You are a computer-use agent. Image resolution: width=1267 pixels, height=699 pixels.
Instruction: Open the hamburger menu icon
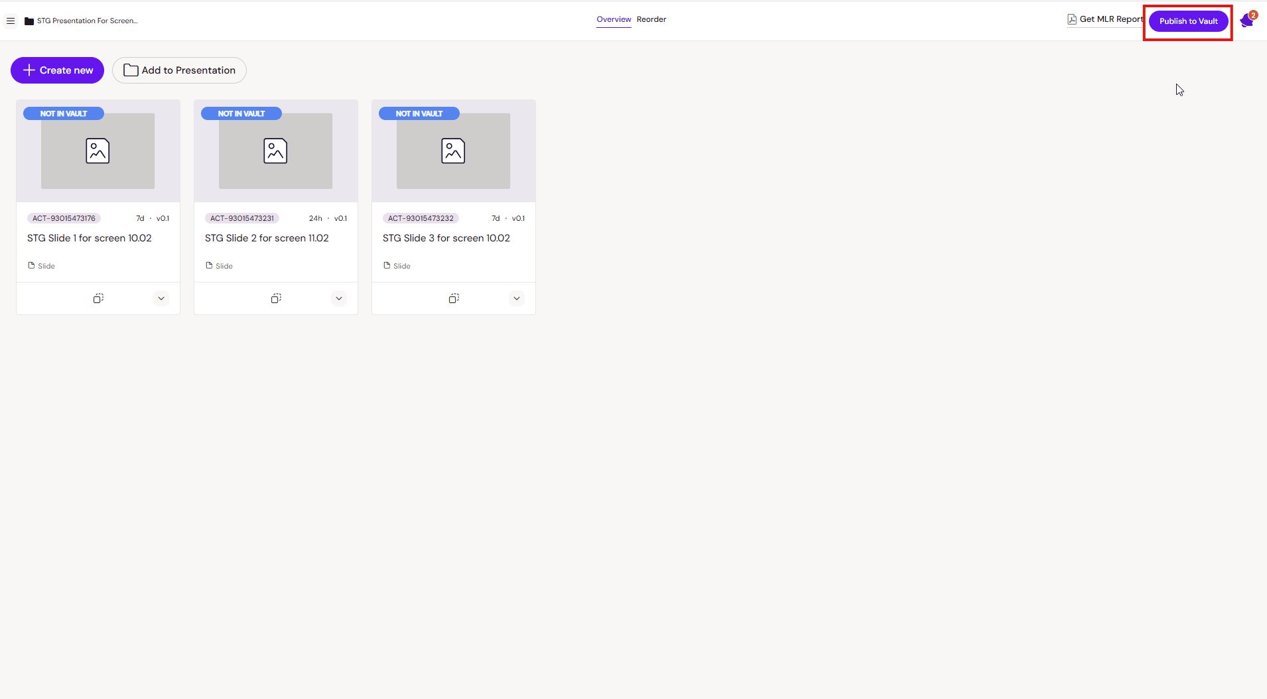[x=11, y=21]
